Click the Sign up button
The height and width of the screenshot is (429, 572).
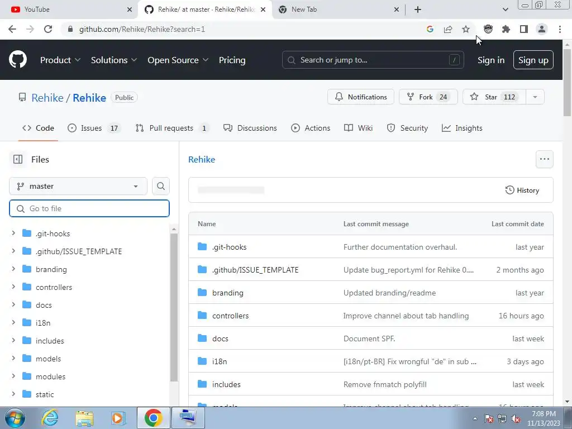[x=533, y=60]
